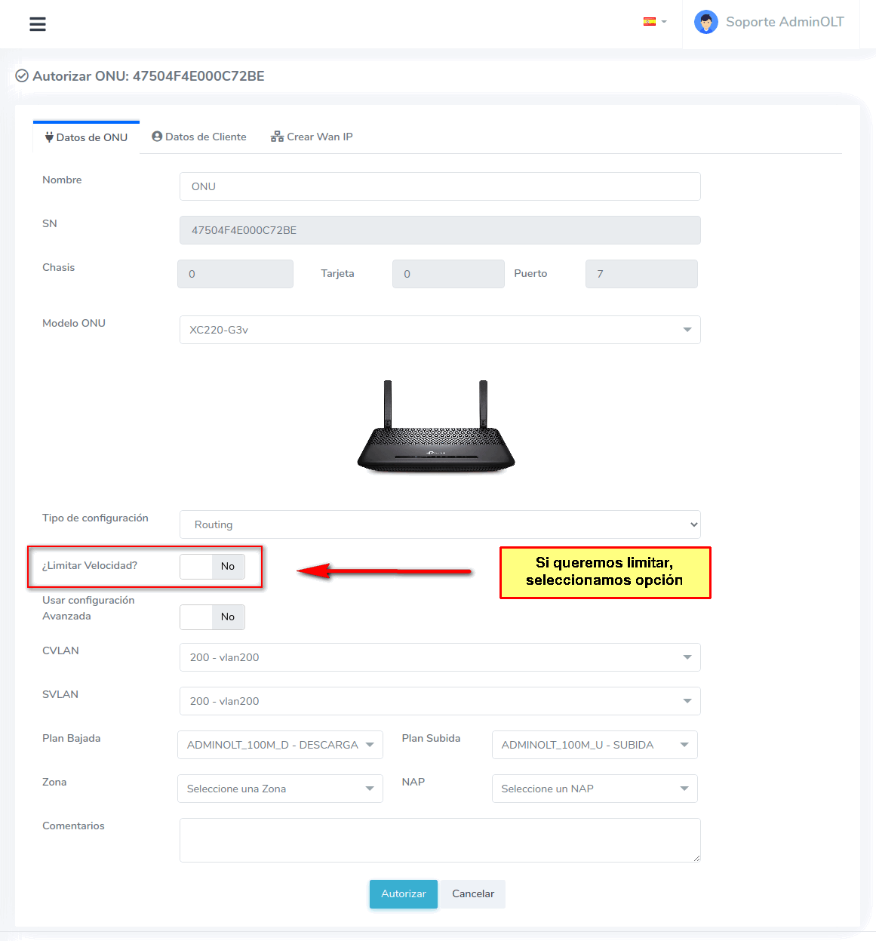Click the Cancelar button
The height and width of the screenshot is (941, 876).
coord(473,894)
